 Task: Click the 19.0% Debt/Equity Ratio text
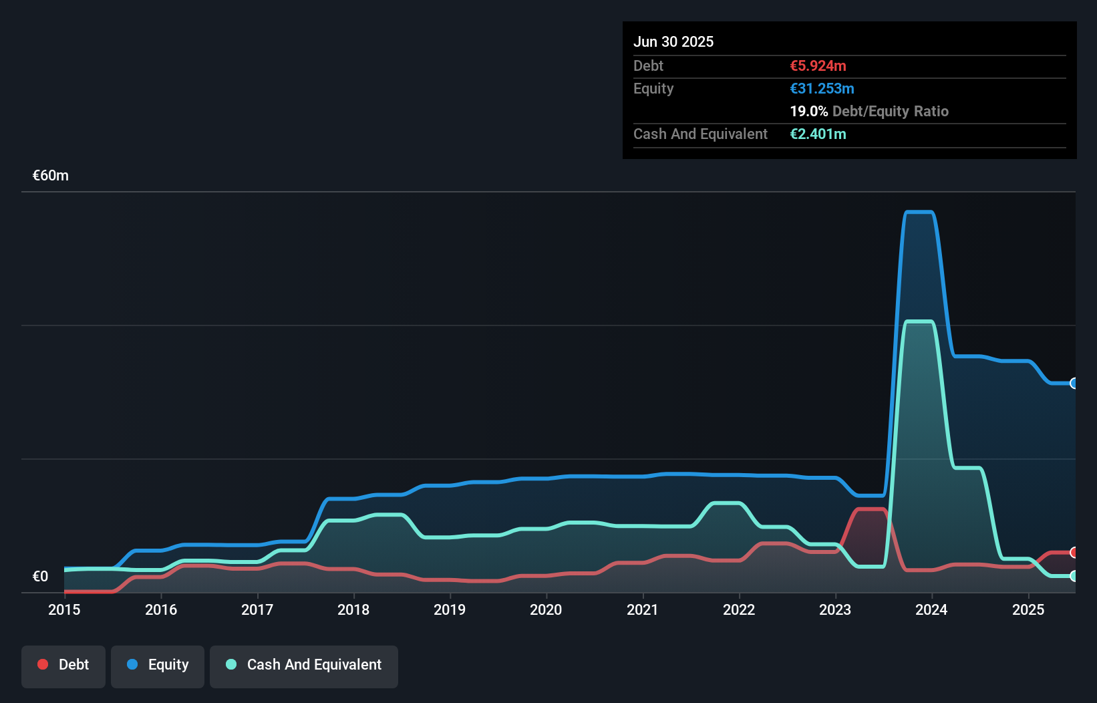coord(869,111)
